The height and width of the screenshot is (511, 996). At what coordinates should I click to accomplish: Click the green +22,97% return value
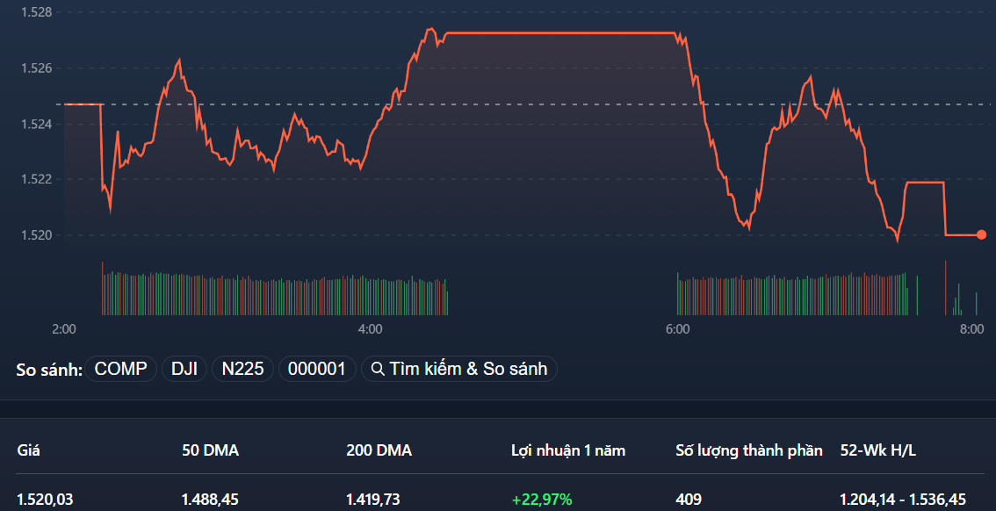click(x=542, y=499)
